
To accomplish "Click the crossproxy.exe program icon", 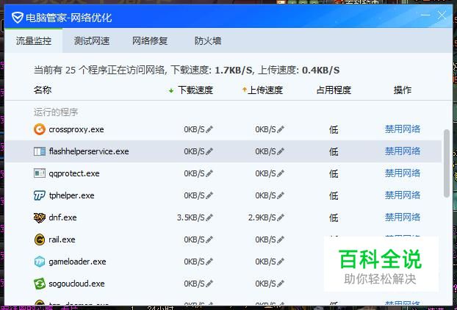I will click(x=40, y=129).
